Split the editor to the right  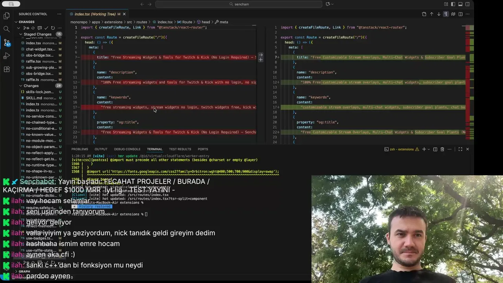461,14
